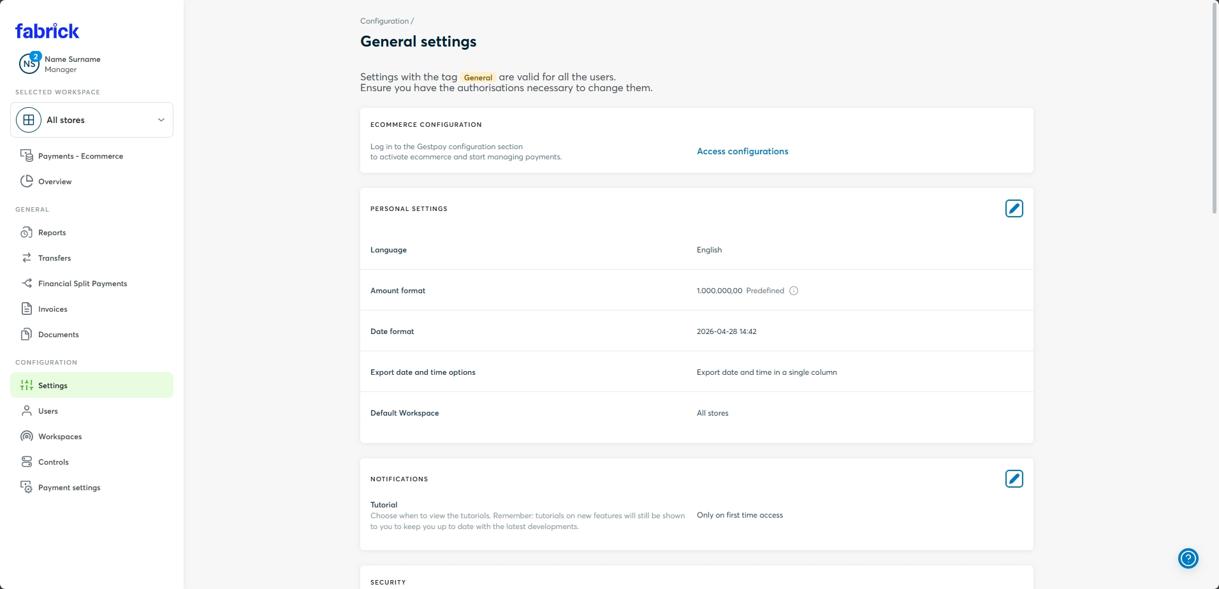
Task: Open the Reports menu item
Action: click(92, 232)
